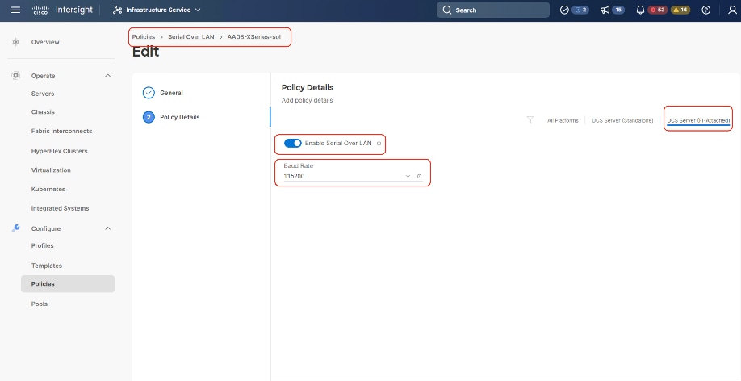Click the yellow warning alarms badge 14
741x381 pixels.
[680, 10]
